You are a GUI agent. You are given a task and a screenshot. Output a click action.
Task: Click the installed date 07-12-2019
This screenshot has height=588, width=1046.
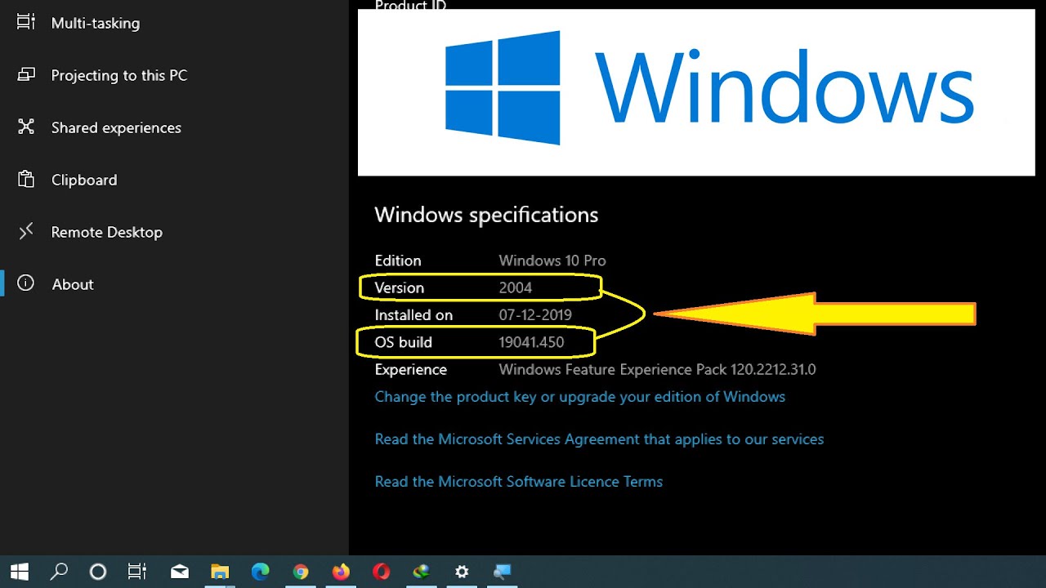pyautogui.click(x=535, y=315)
